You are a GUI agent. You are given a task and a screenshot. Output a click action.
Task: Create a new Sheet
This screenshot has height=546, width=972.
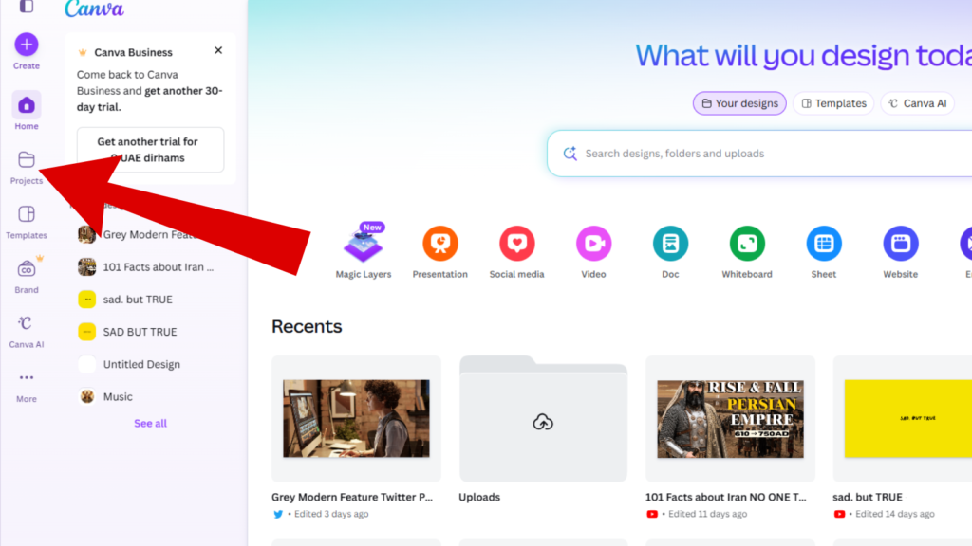point(824,245)
